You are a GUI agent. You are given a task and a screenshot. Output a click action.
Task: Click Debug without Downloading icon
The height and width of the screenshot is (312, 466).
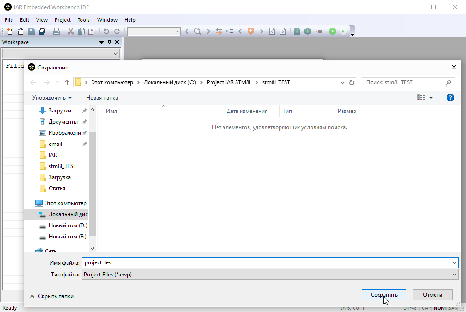(343, 31)
